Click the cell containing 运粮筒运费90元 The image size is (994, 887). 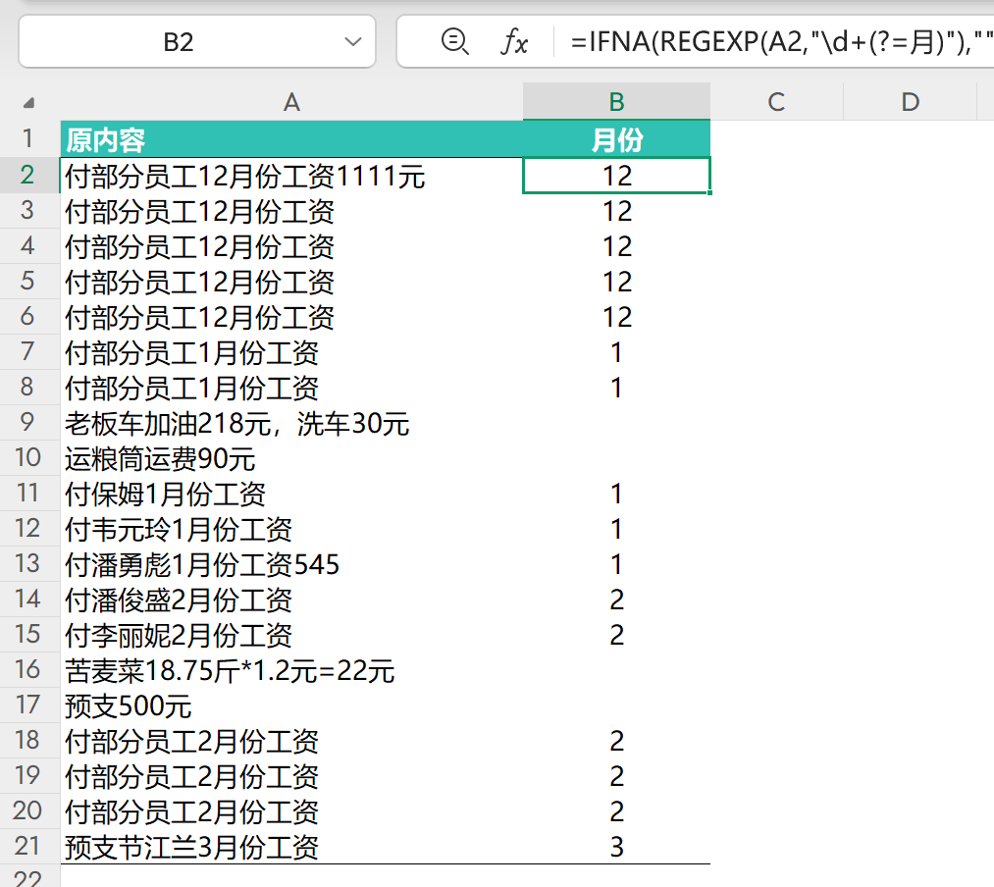[x=290, y=458]
